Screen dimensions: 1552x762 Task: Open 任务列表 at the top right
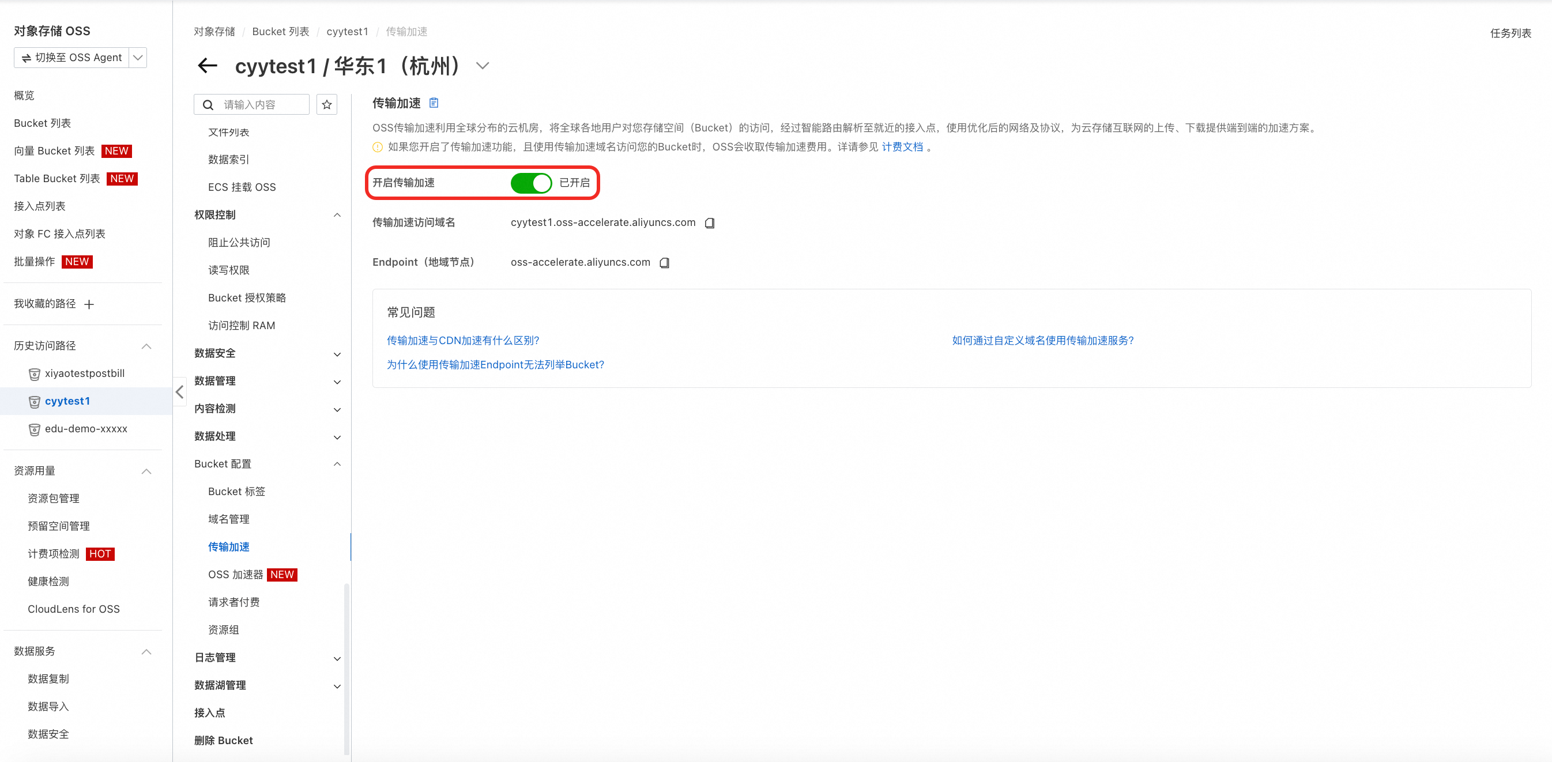click(x=1510, y=33)
